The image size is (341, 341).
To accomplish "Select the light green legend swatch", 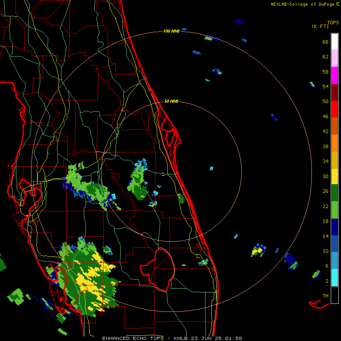I will click(x=335, y=210).
